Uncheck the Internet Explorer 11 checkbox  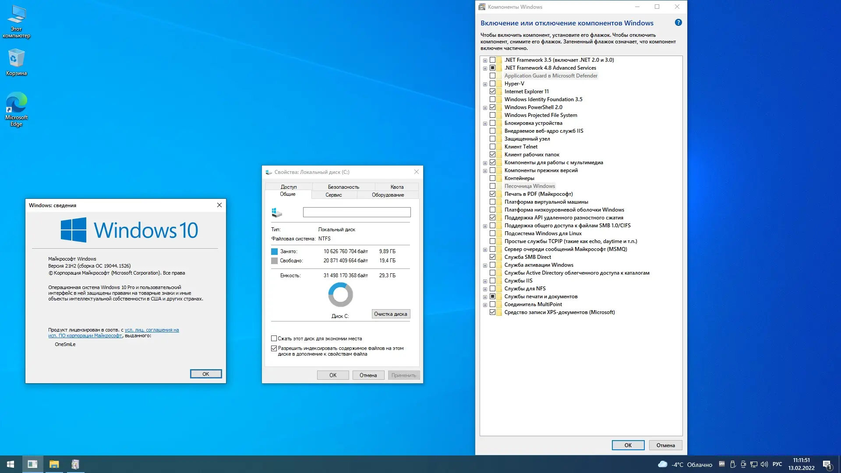492,92
